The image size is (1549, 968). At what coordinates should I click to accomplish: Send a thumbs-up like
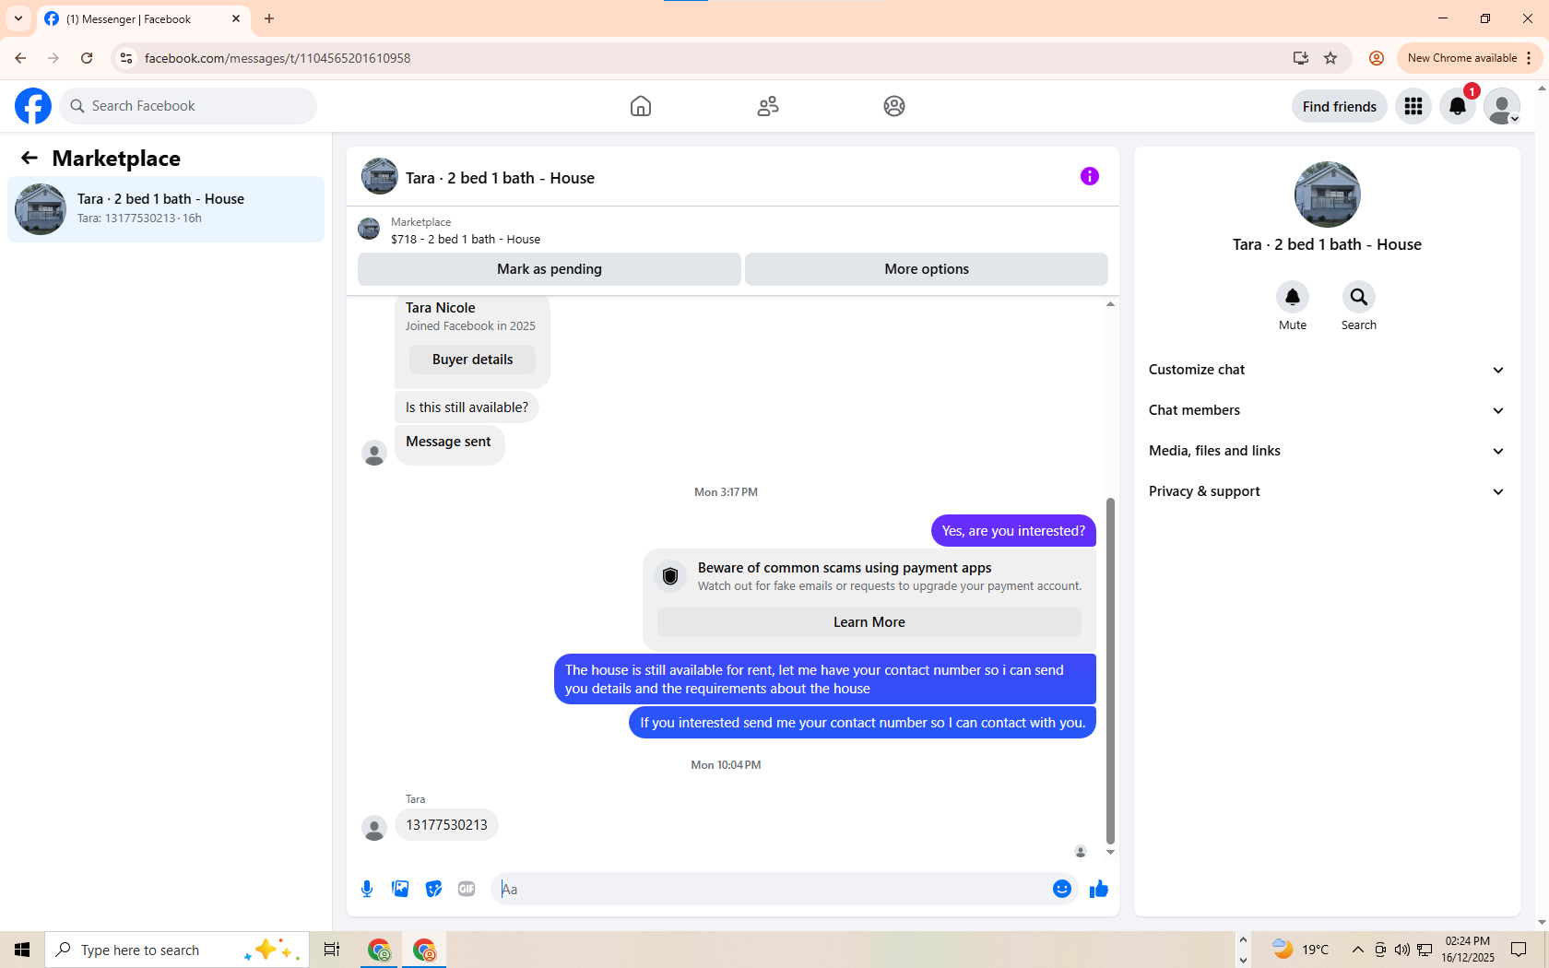point(1099,889)
